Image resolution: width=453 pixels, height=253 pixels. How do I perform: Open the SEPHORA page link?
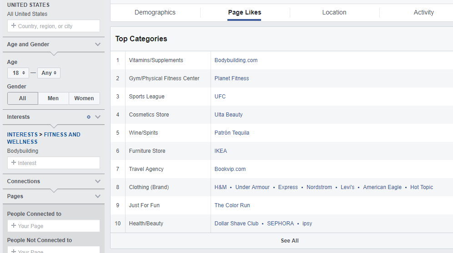[280, 224]
